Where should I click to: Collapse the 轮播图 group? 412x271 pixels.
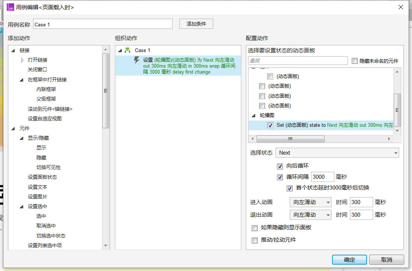pos(253,115)
